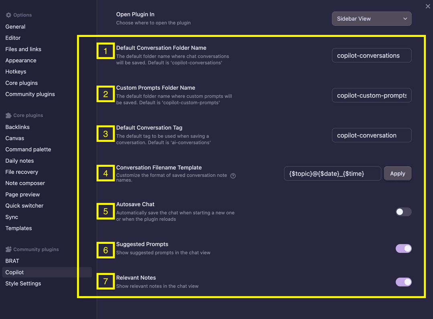This screenshot has height=319, width=433.
Task: Enable Autosave Chat
Action: click(403, 211)
